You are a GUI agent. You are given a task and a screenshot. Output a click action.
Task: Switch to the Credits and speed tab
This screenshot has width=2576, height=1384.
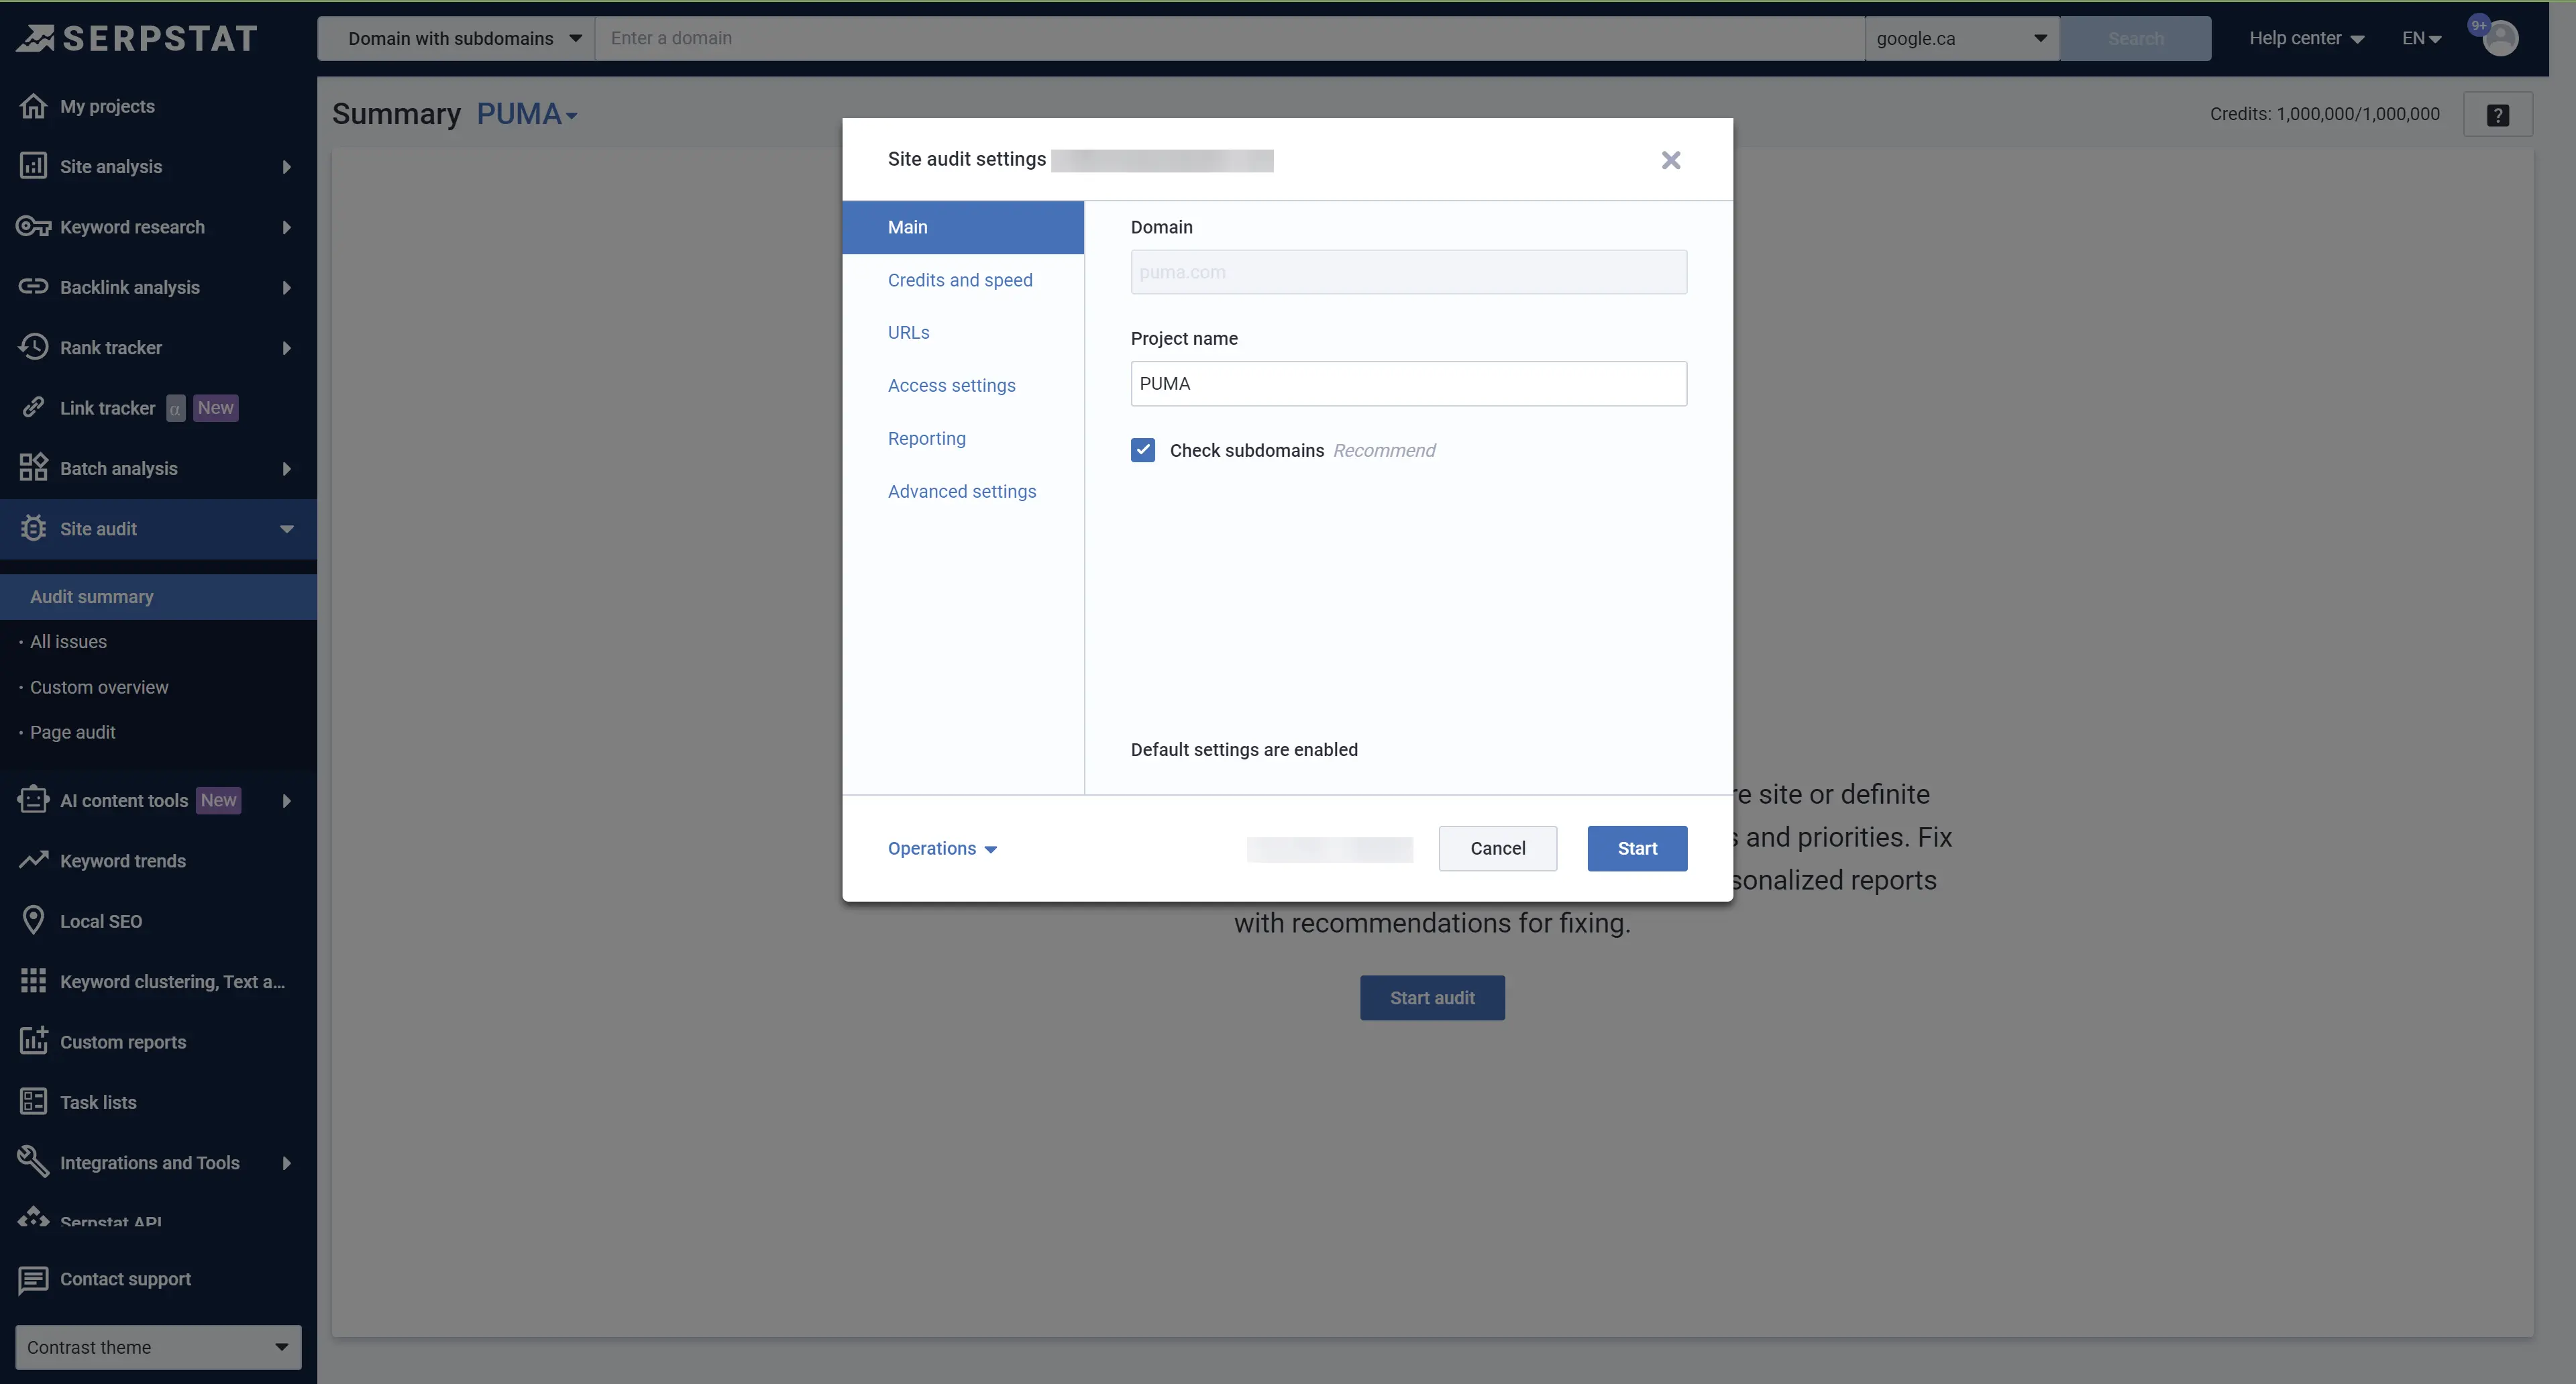(x=961, y=280)
